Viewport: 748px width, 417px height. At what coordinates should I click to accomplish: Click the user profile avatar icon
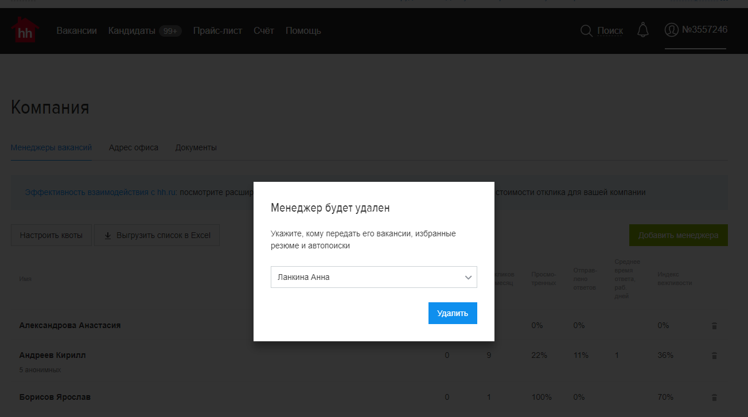(x=671, y=30)
